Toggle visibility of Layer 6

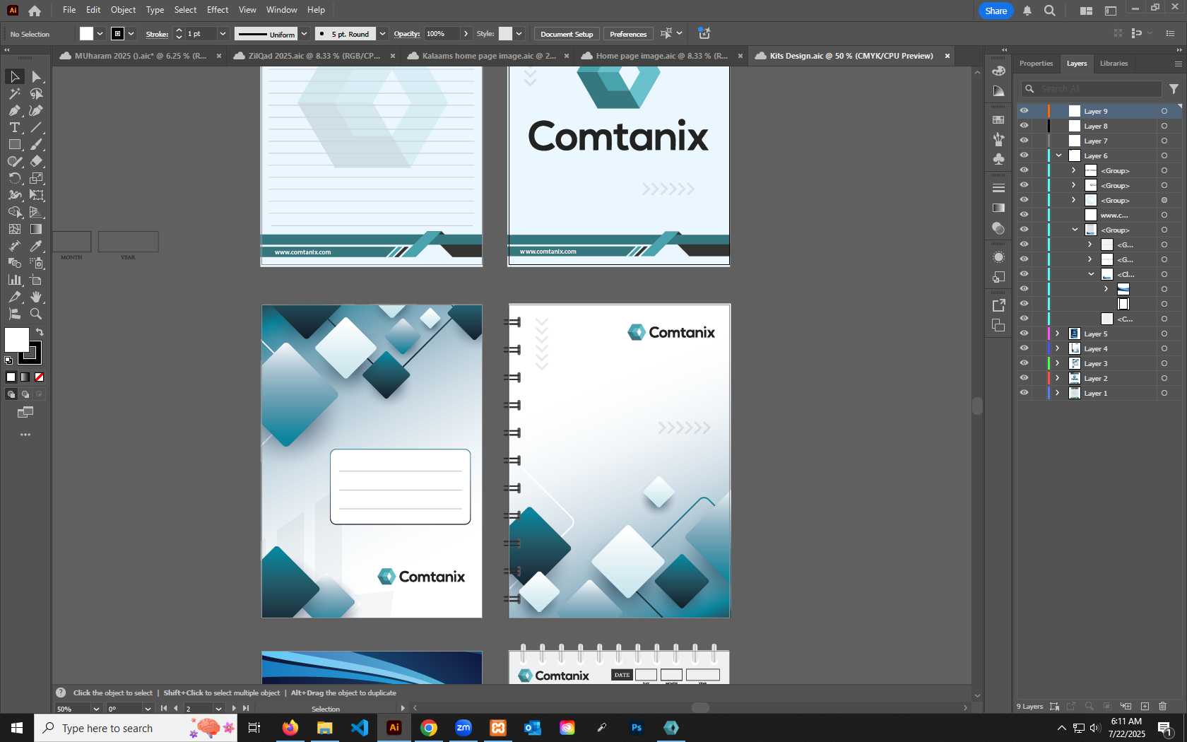point(1024,155)
